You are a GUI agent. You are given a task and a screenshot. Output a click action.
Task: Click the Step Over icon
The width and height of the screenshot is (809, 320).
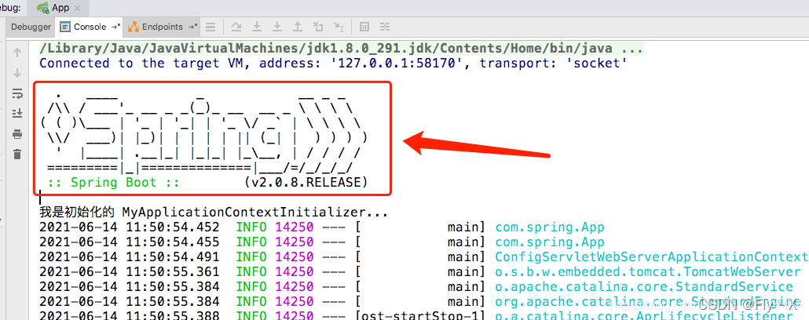pos(236,27)
